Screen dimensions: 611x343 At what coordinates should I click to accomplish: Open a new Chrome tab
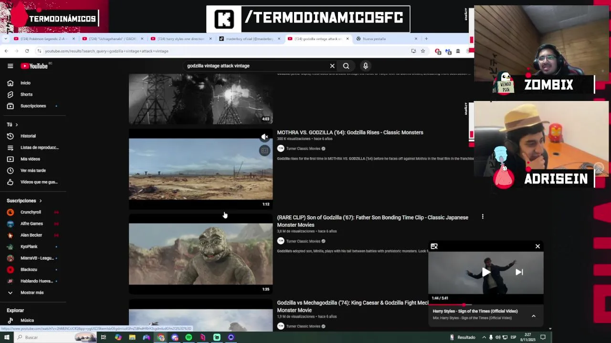click(426, 39)
